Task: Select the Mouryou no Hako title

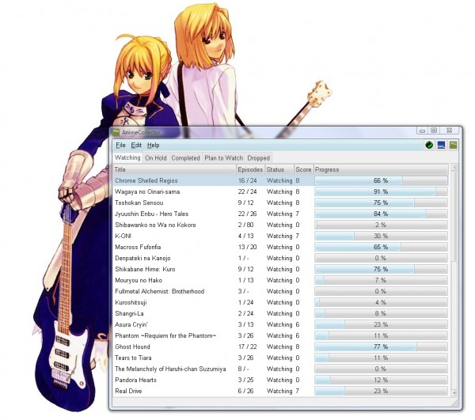Action: 139,281
